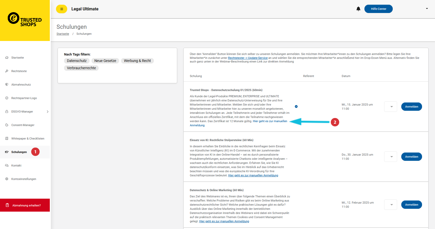Click the Legal Ultimate product title
The width and height of the screenshot is (435, 229).
click(85, 9)
